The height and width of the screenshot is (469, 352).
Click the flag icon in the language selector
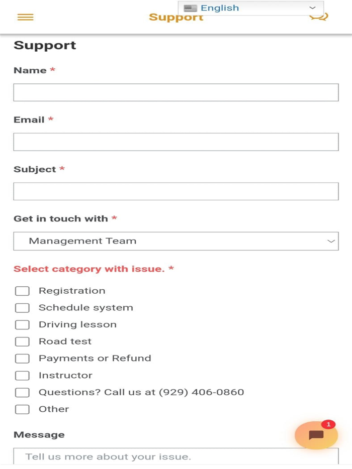(190, 8)
